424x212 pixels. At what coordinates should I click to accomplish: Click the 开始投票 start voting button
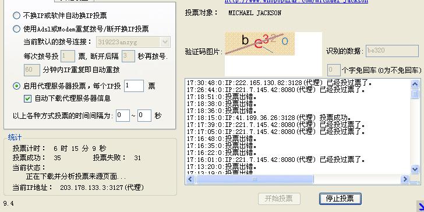coord(279,199)
